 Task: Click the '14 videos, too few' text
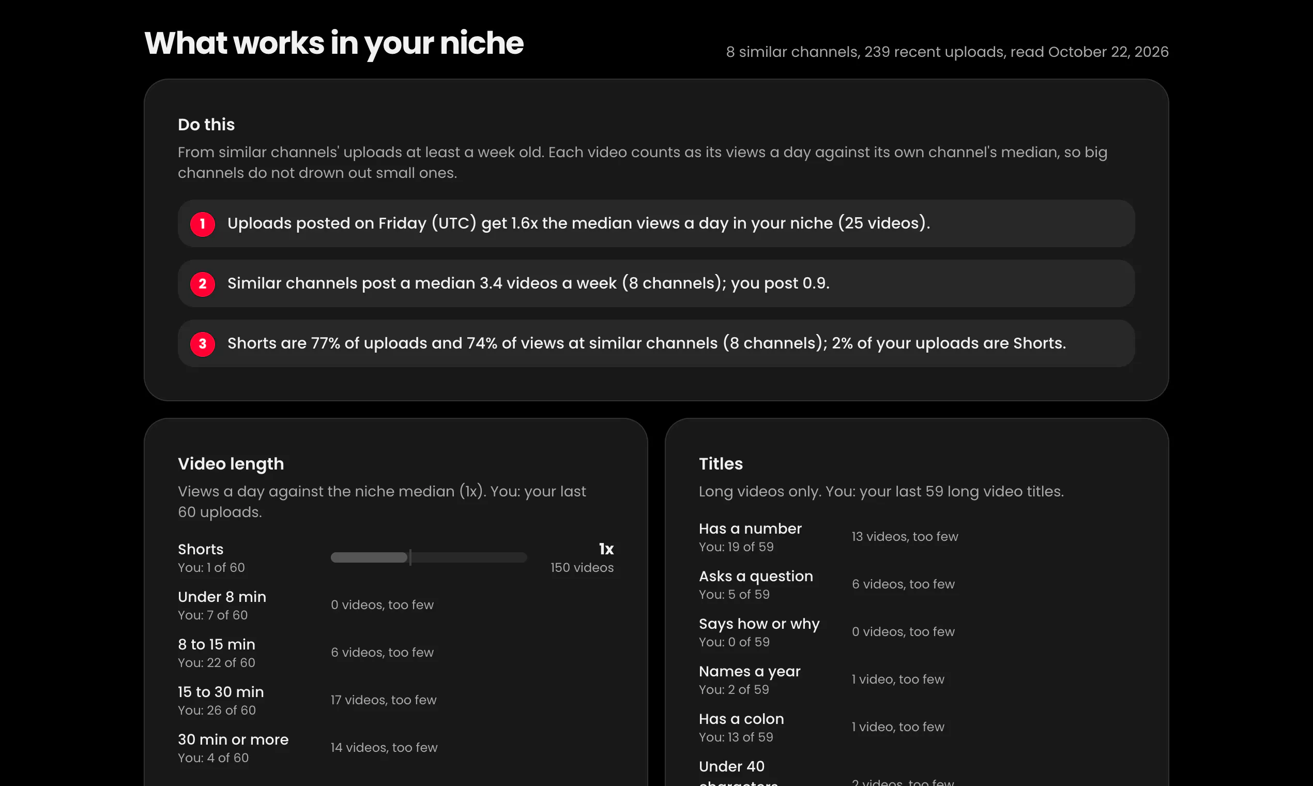[x=384, y=747]
